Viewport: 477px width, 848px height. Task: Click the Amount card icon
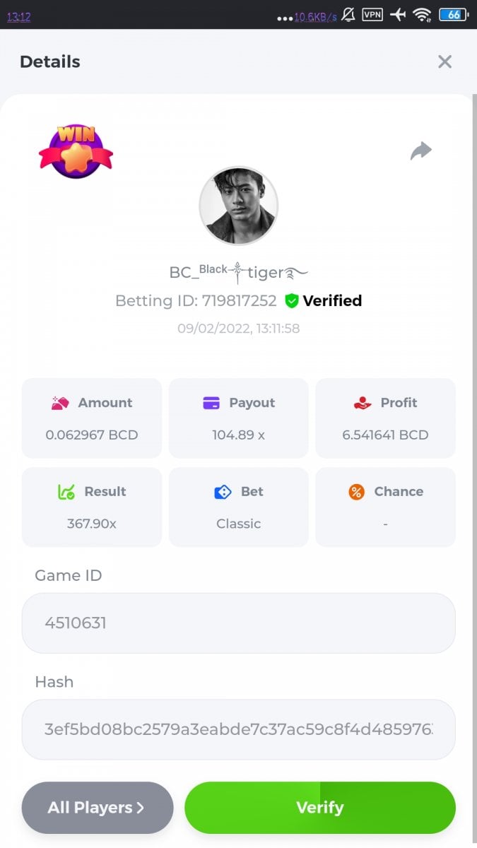(60, 403)
